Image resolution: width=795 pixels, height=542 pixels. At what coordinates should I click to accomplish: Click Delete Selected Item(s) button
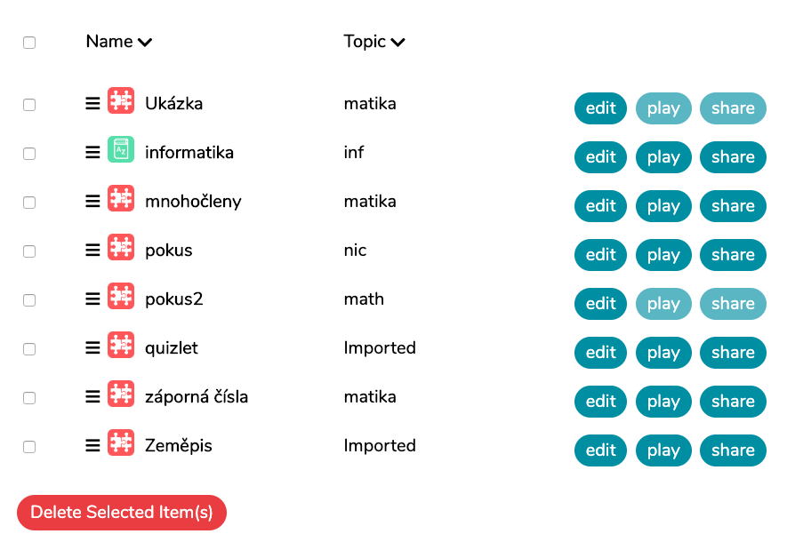122,513
